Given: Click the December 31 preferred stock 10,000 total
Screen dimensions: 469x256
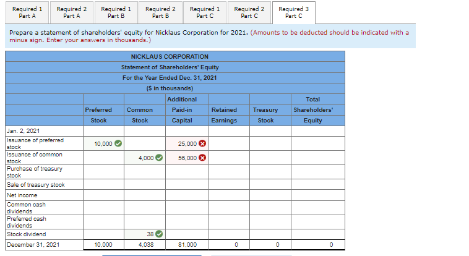Looking at the screenshot, I should (103, 245).
